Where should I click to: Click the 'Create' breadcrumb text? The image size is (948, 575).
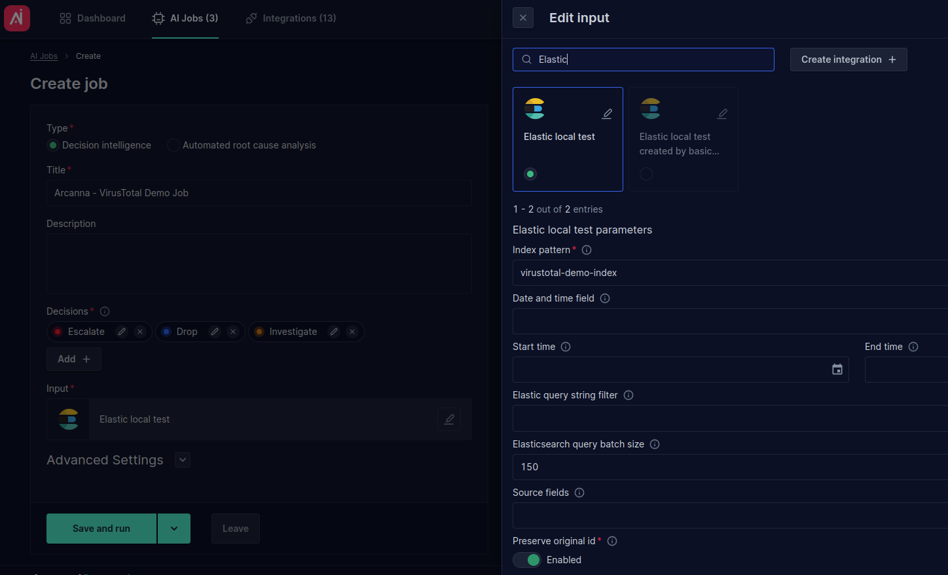pyautogui.click(x=88, y=56)
